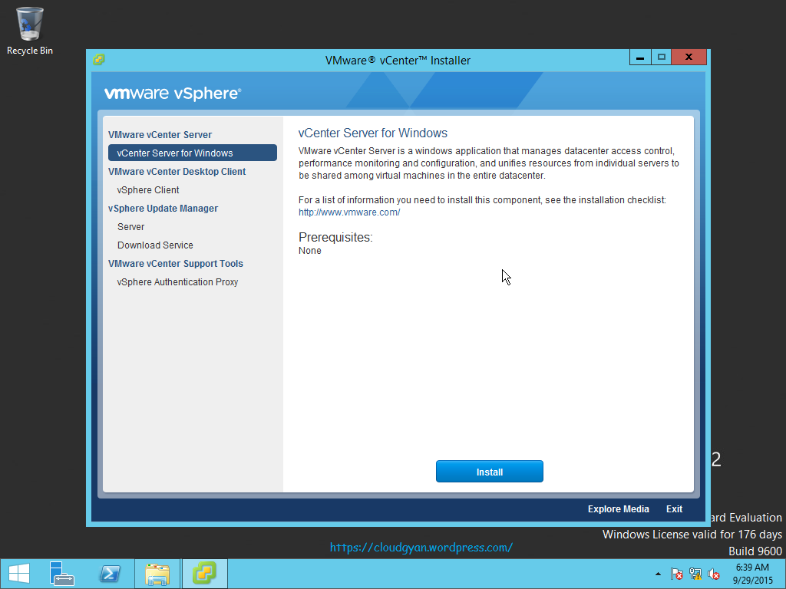Click the 'vCenter Server for Windows' page title

coord(372,133)
